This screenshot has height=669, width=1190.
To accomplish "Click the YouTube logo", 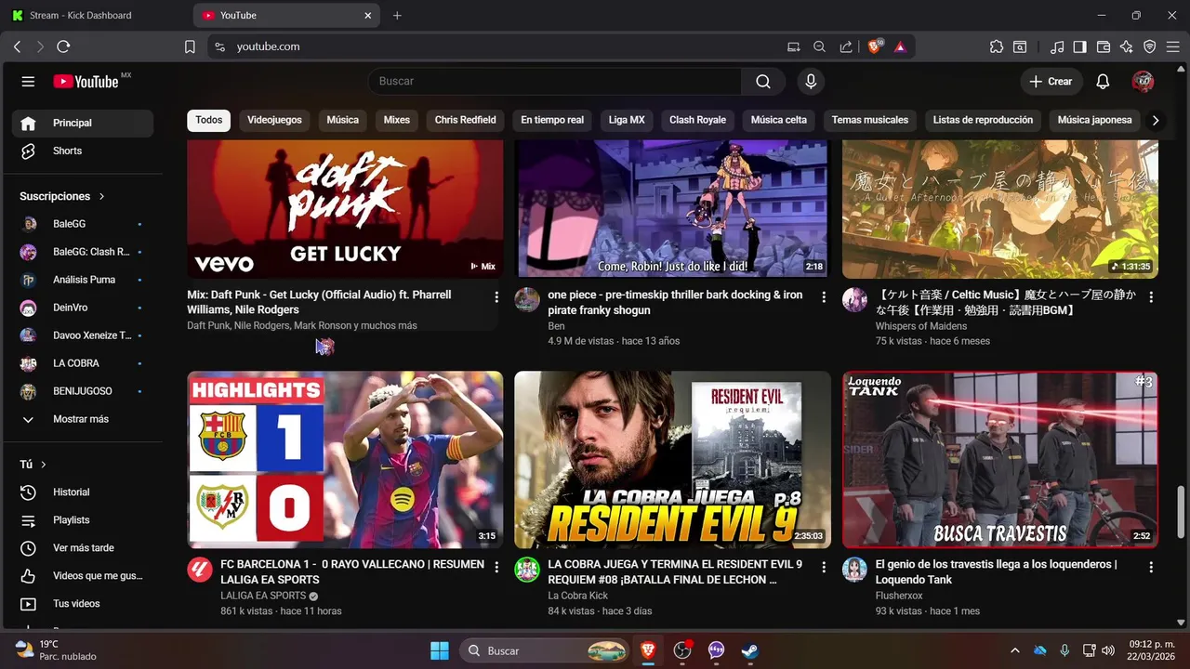I will pos(86,82).
